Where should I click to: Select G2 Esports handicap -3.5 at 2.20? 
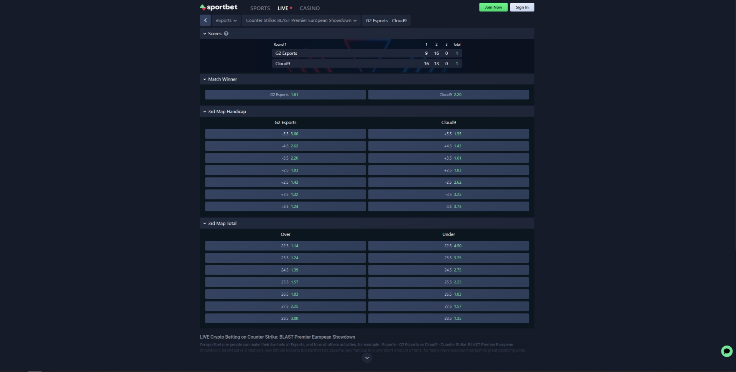point(285,158)
